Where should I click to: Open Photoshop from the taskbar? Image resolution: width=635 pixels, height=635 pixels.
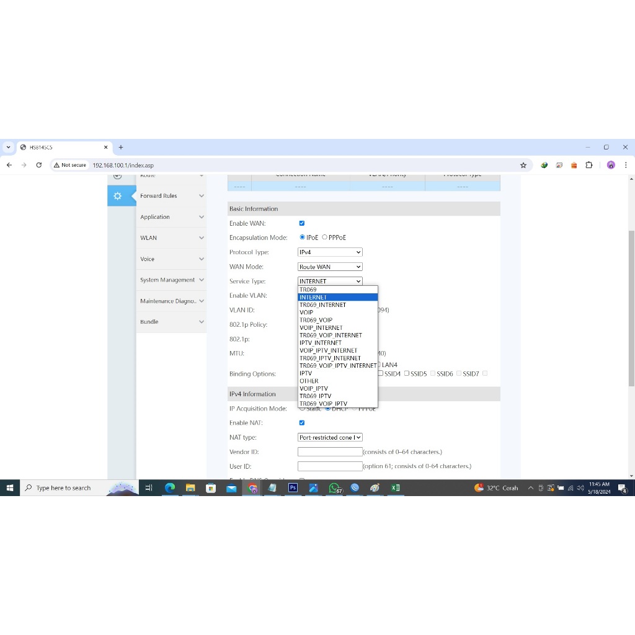(x=293, y=488)
